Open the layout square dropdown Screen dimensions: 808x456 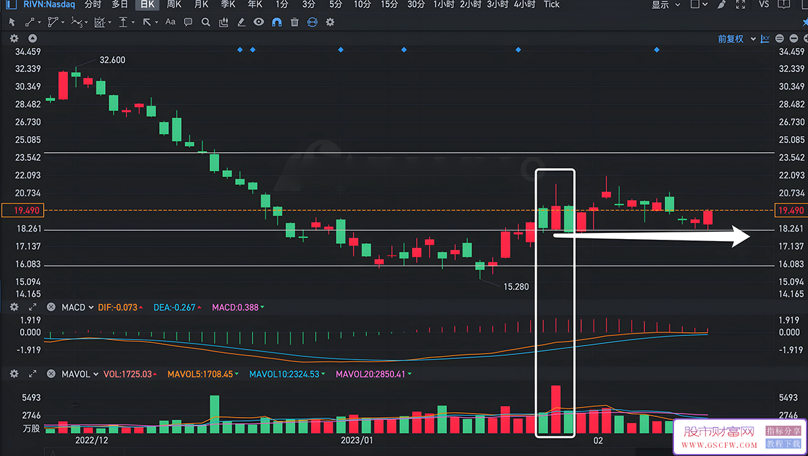click(700, 5)
